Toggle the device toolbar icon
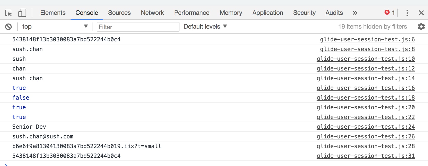 point(22,13)
